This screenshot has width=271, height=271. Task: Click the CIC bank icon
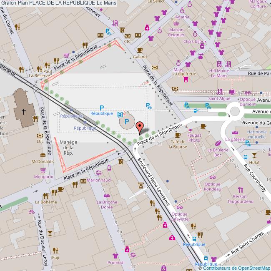point(127,36)
